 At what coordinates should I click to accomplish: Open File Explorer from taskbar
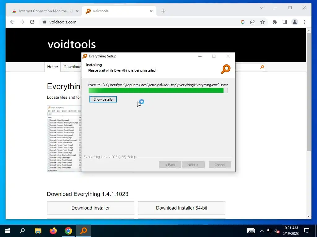click(38, 231)
